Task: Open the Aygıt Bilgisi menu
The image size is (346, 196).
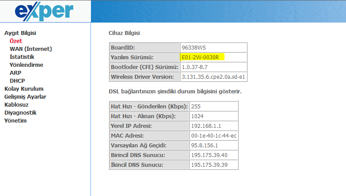Action: point(20,33)
